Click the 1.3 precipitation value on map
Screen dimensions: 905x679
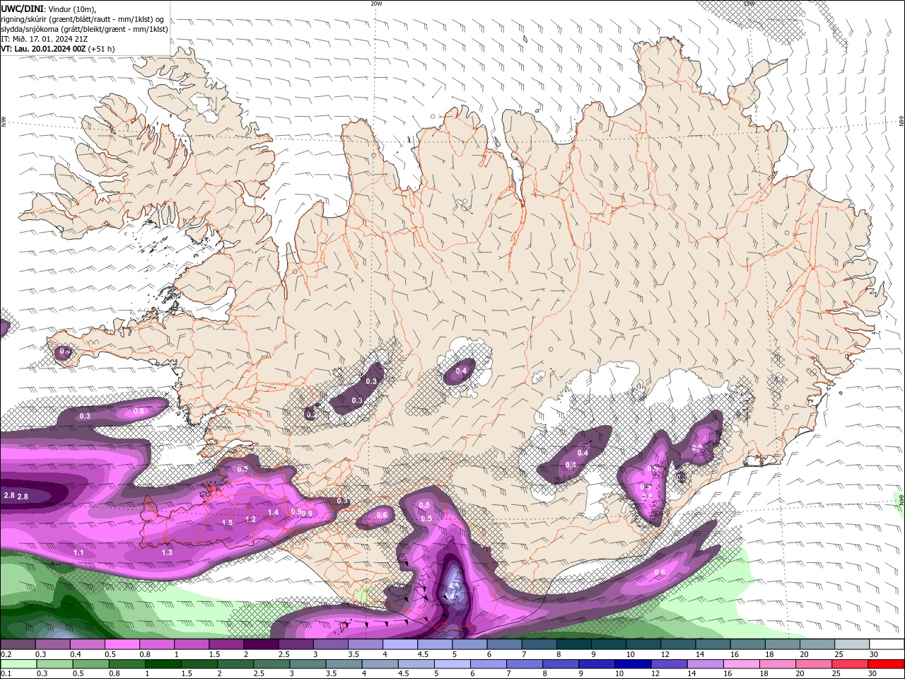(x=167, y=552)
